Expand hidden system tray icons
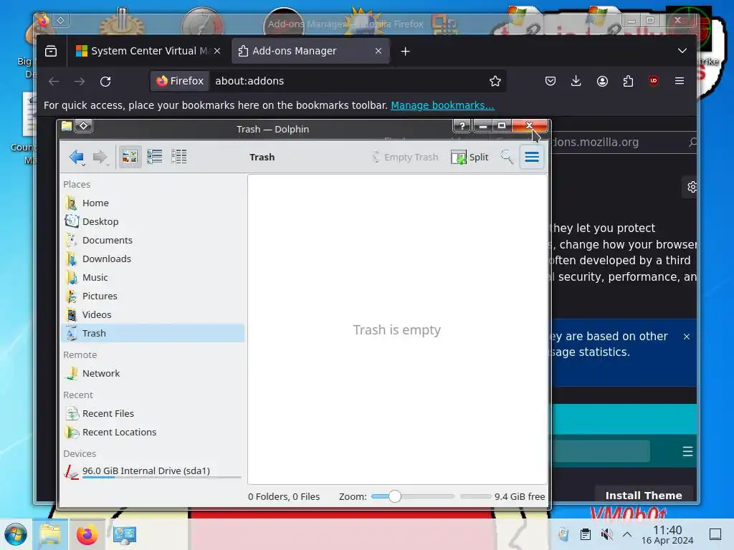This screenshot has height=550, width=734. coord(627,534)
